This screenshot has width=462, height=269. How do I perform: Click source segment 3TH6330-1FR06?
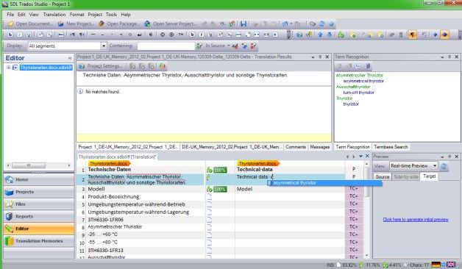point(105,220)
